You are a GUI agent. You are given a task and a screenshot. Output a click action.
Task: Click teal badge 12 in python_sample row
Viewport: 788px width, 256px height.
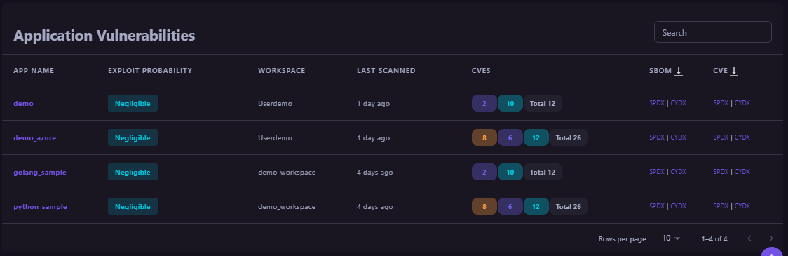536,206
